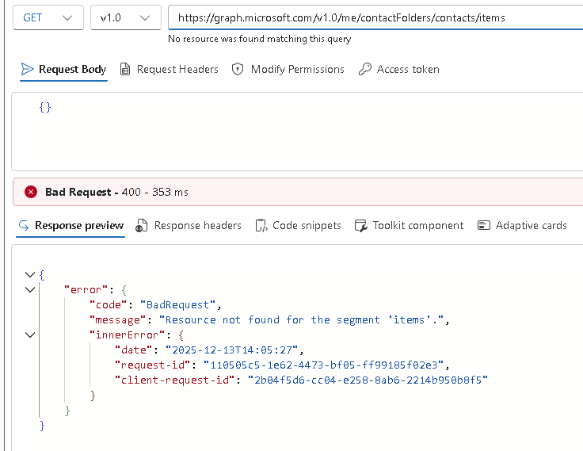Open the v1.0 version dropdown

126,17
